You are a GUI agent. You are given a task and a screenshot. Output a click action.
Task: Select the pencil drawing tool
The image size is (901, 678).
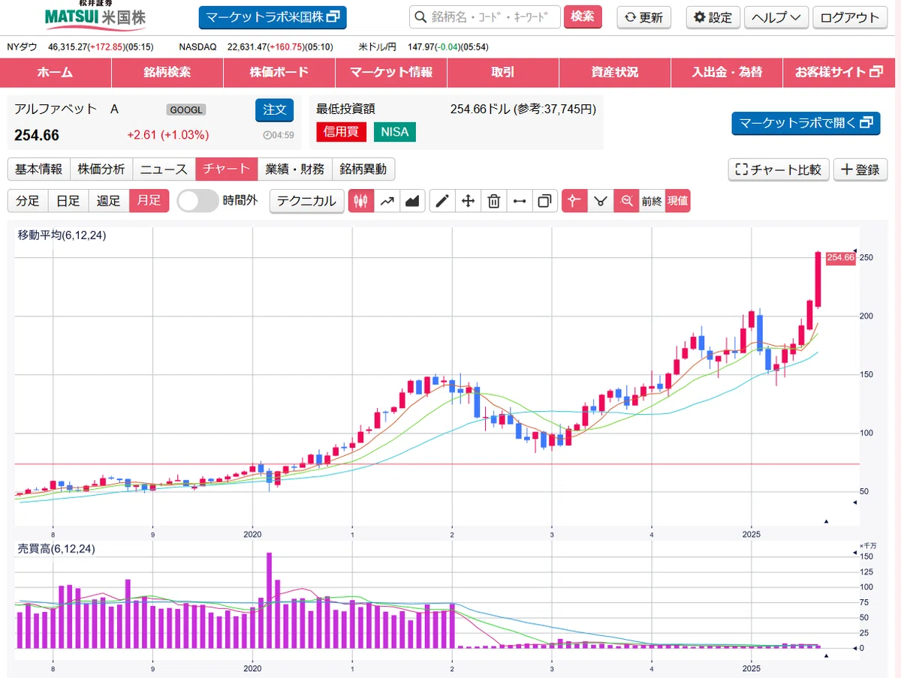(x=442, y=201)
